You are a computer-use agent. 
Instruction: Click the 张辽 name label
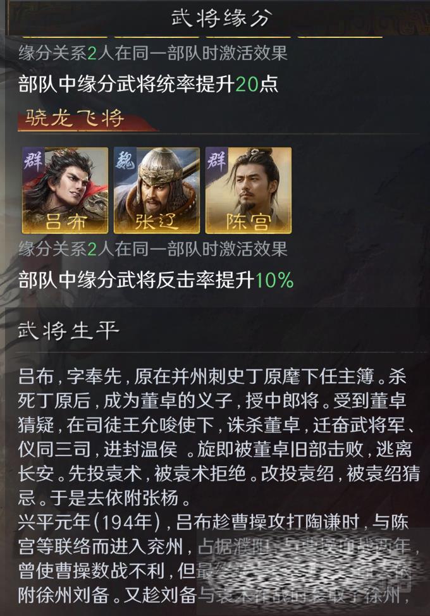(x=156, y=222)
